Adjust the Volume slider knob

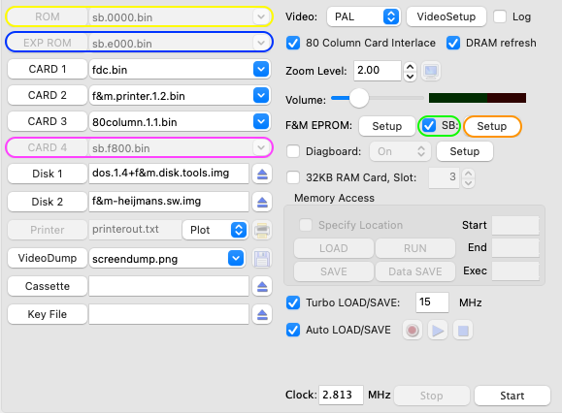click(x=359, y=98)
